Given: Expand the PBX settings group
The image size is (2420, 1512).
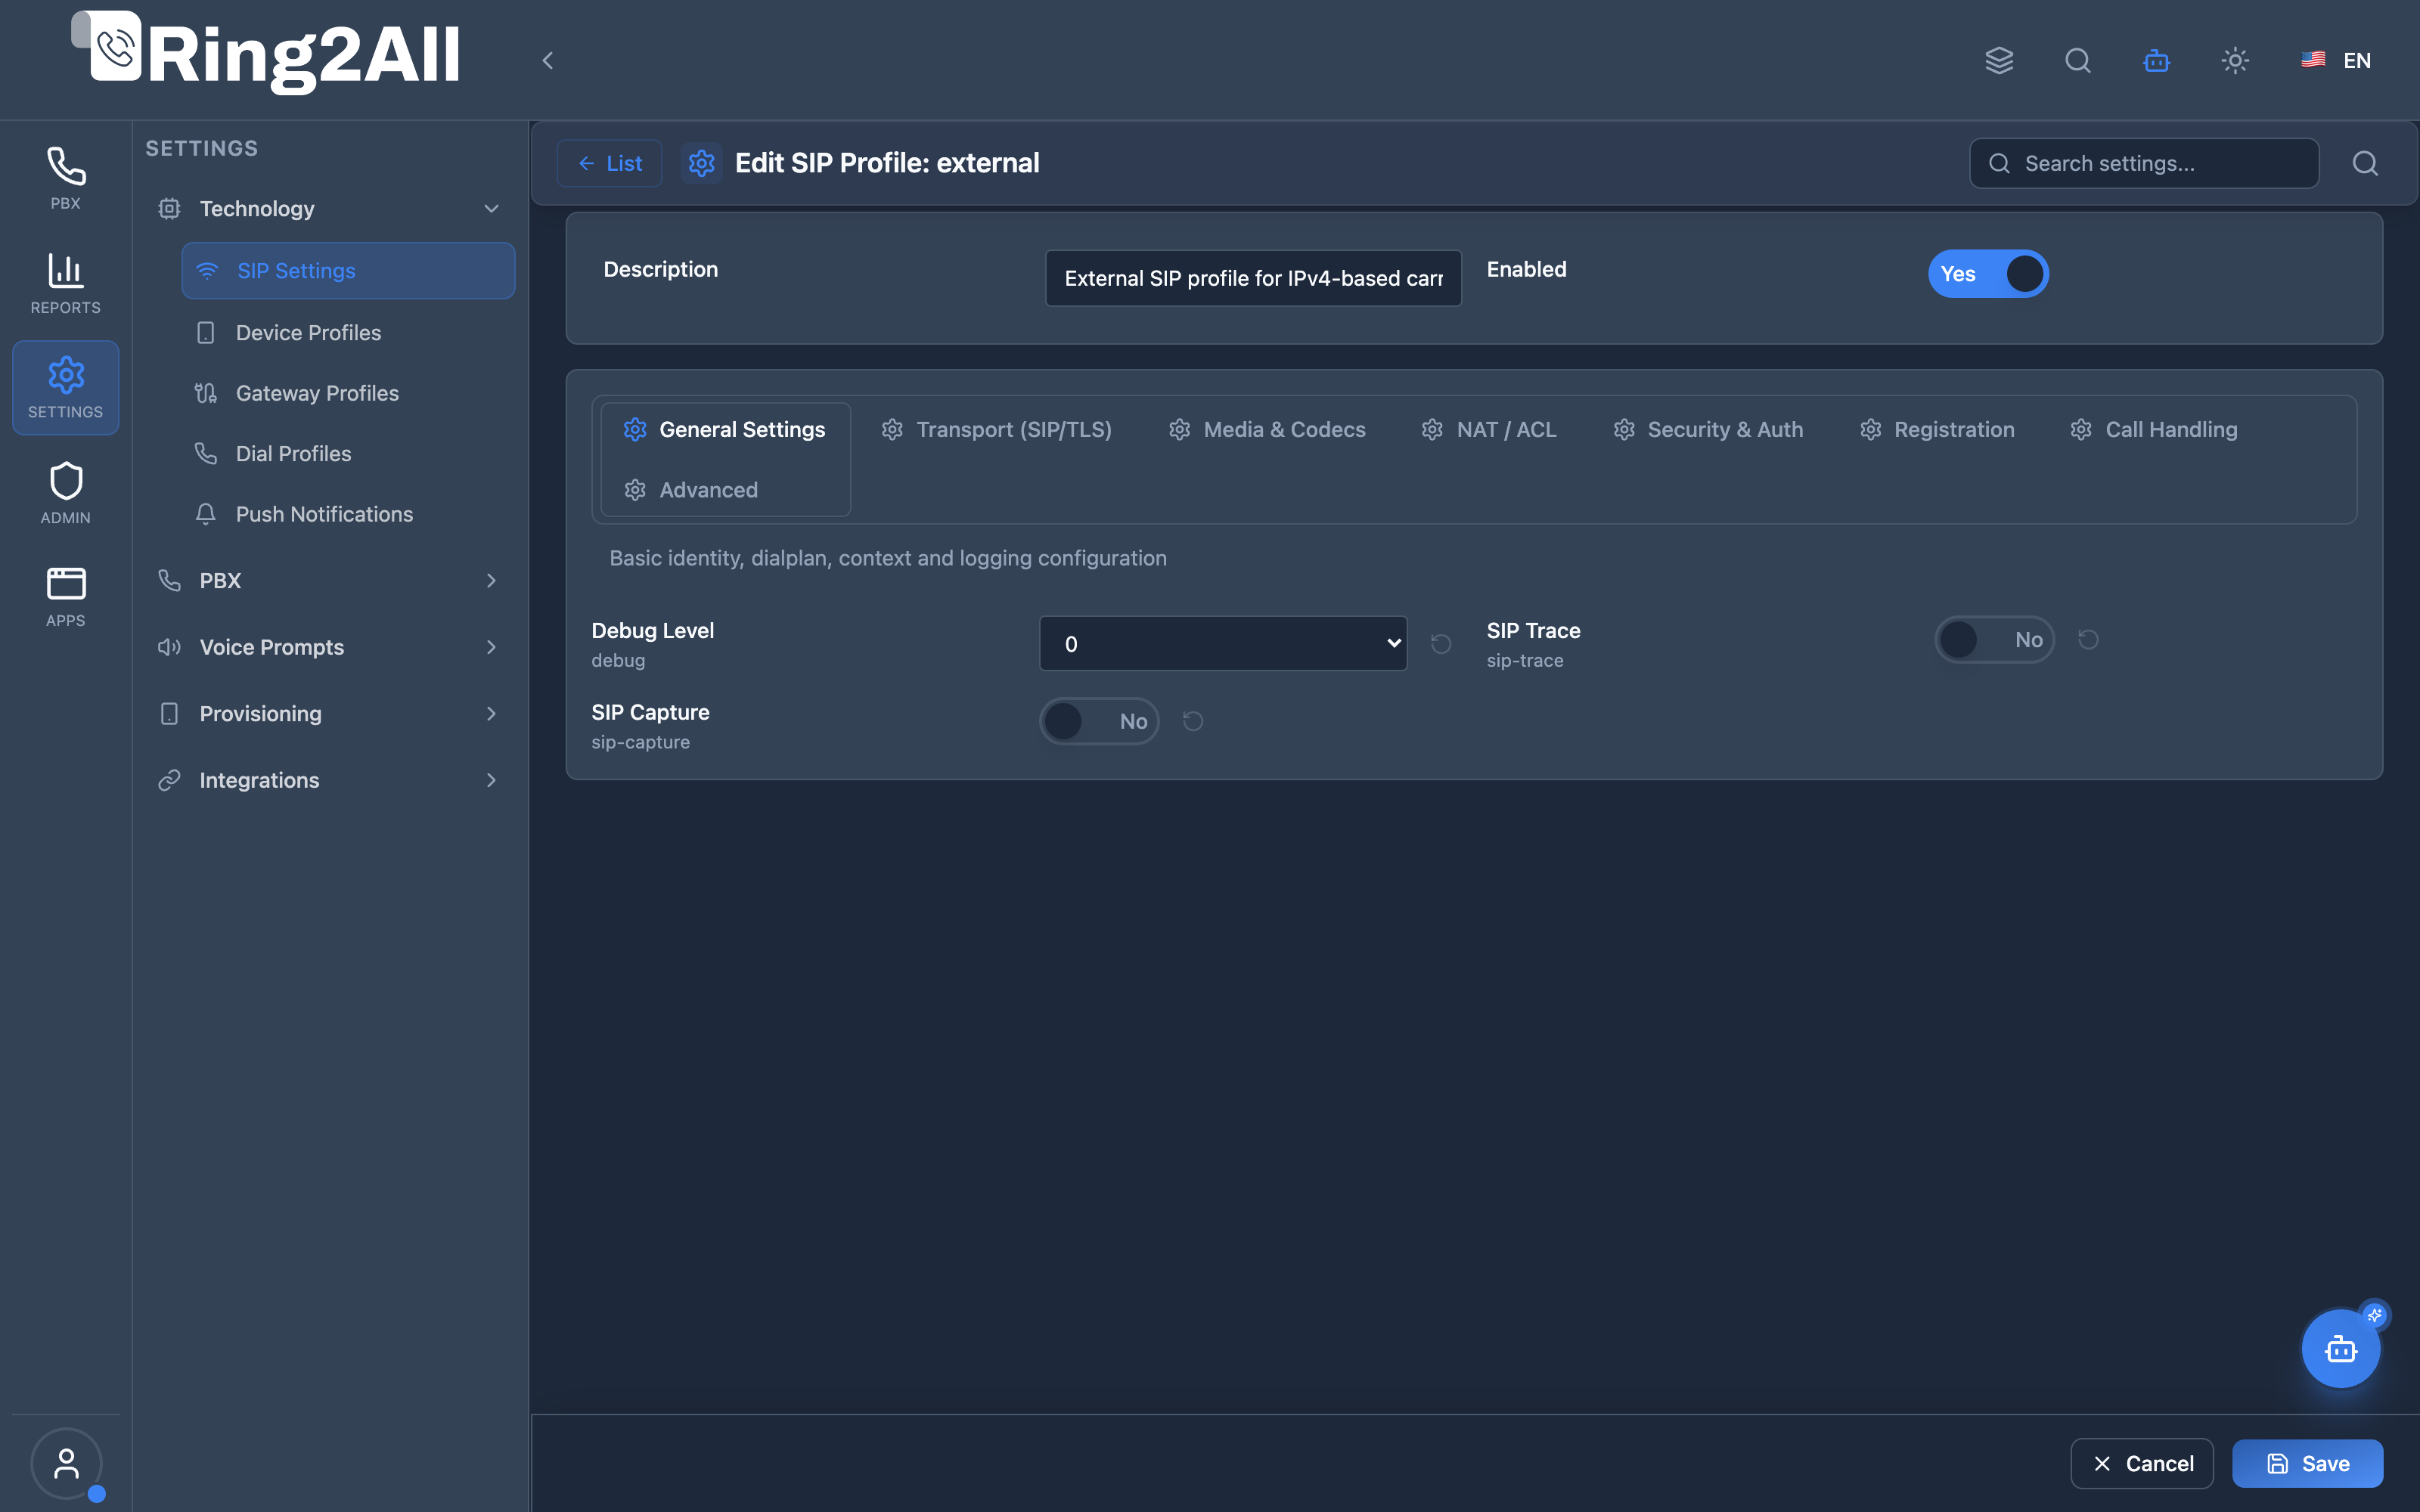Looking at the screenshot, I should 329,581.
